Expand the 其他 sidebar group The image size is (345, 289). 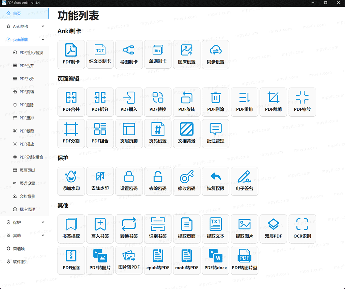point(24,236)
